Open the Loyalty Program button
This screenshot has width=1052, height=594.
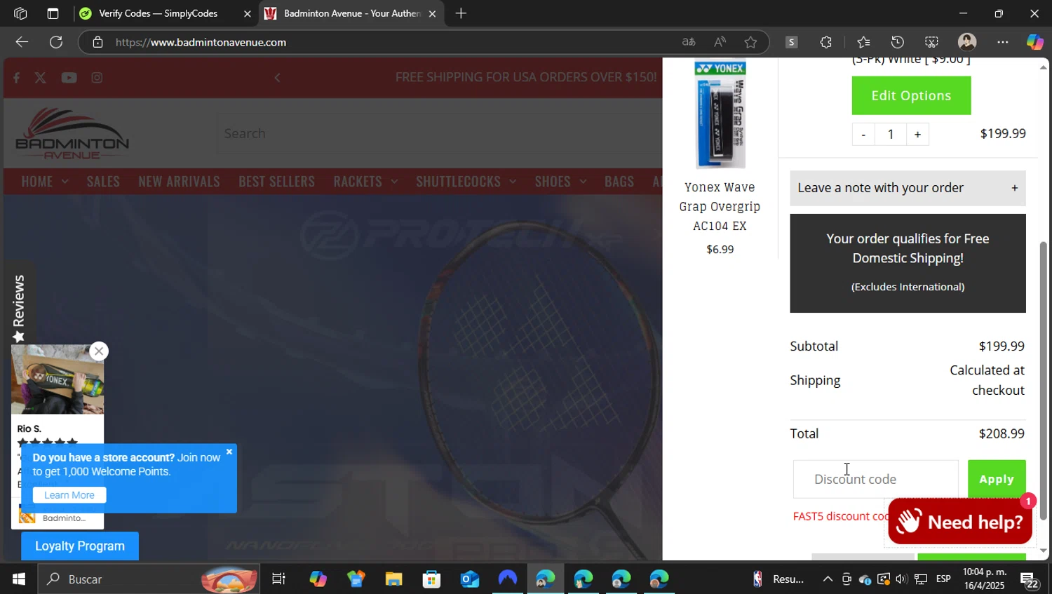coord(80,546)
